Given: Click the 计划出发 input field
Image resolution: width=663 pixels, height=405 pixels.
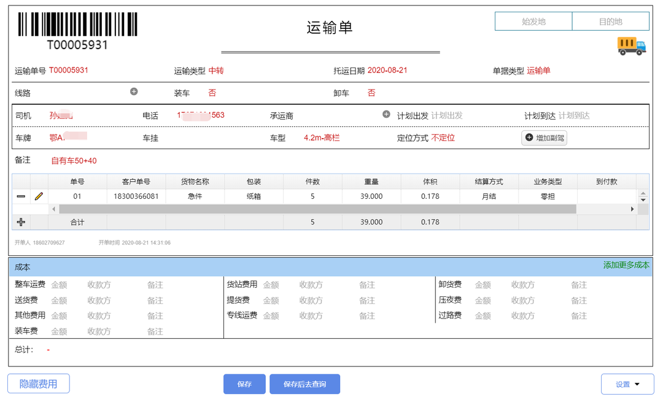Looking at the screenshot, I should coord(446,115).
